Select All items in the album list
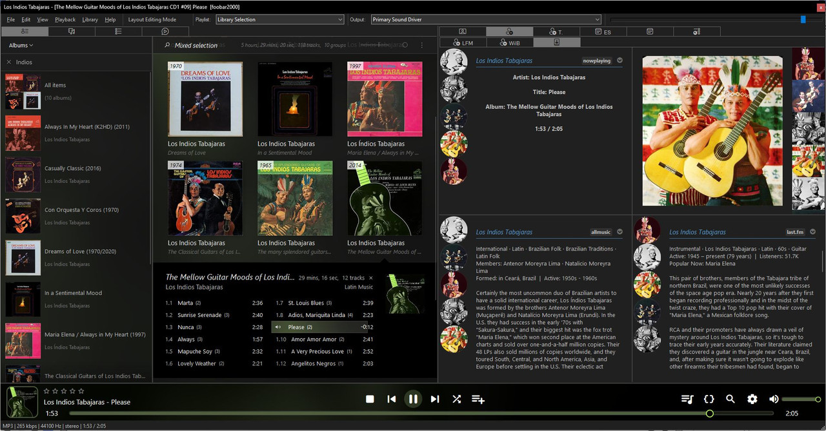The image size is (826, 431). click(76, 91)
